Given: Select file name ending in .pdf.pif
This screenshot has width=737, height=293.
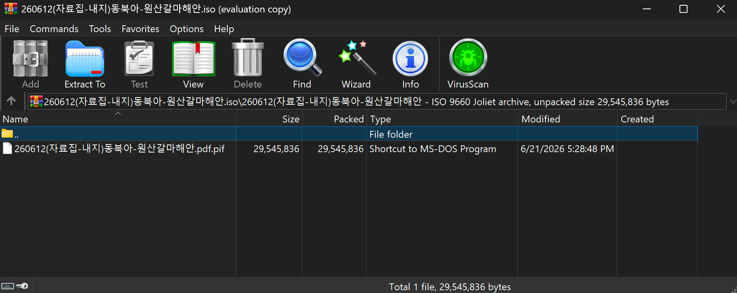Looking at the screenshot, I should tap(119, 149).
